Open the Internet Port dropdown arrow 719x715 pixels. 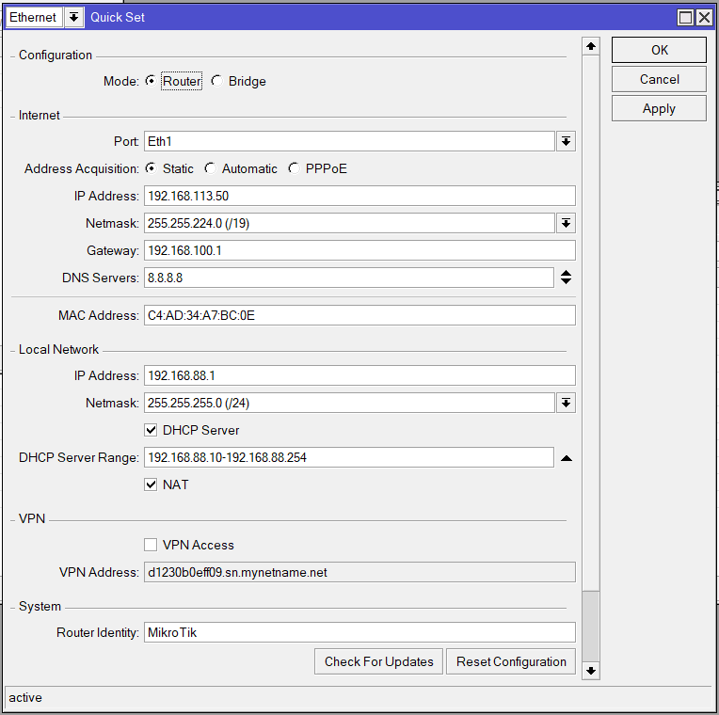point(566,141)
